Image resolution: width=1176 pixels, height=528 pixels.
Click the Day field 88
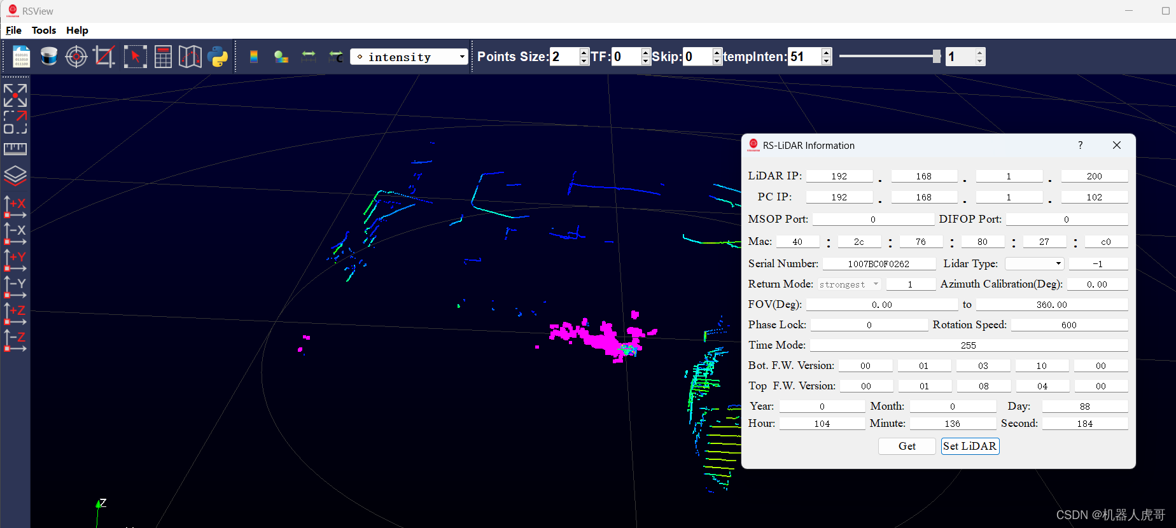pyautogui.click(x=1085, y=406)
